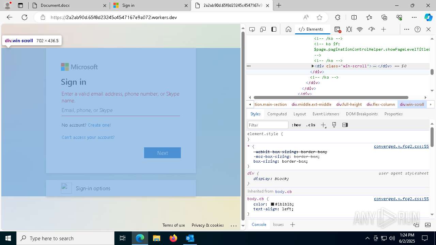
Task: Click the Create one! link
Action: [x=99, y=125]
